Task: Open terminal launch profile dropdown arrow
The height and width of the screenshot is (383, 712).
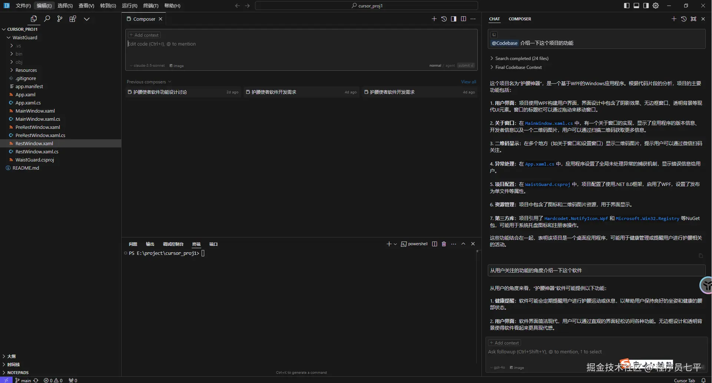Action: [x=395, y=244]
